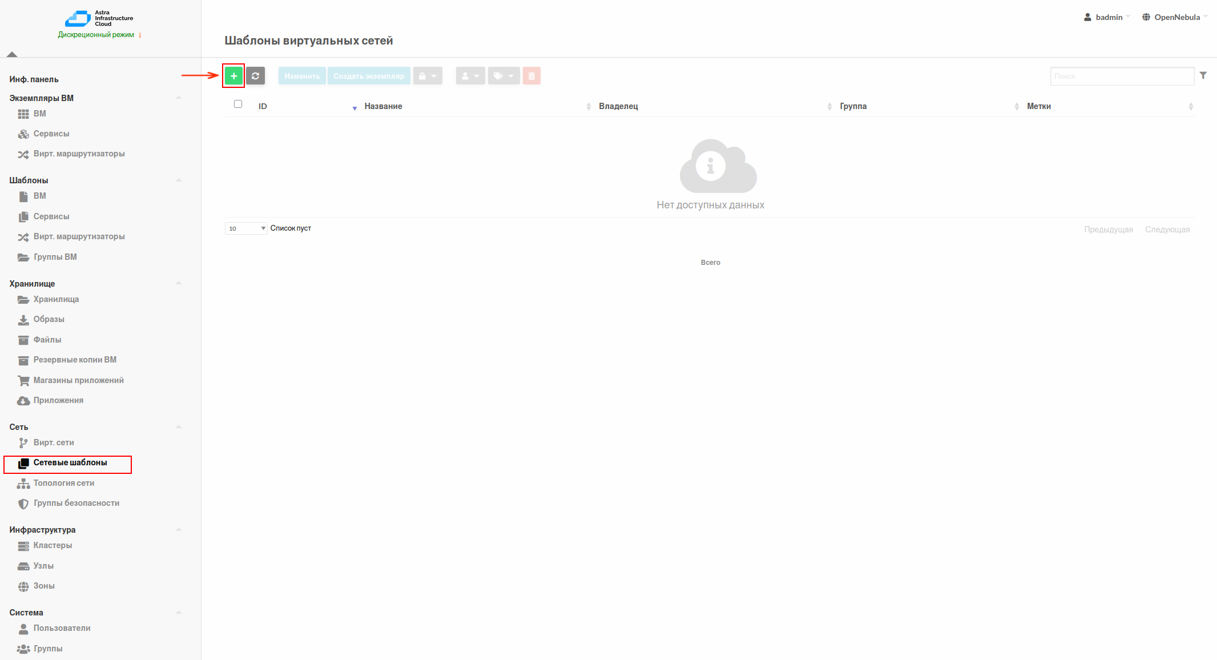The image size is (1217, 660).
Task: Collapse the Система section
Action: click(x=179, y=613)
